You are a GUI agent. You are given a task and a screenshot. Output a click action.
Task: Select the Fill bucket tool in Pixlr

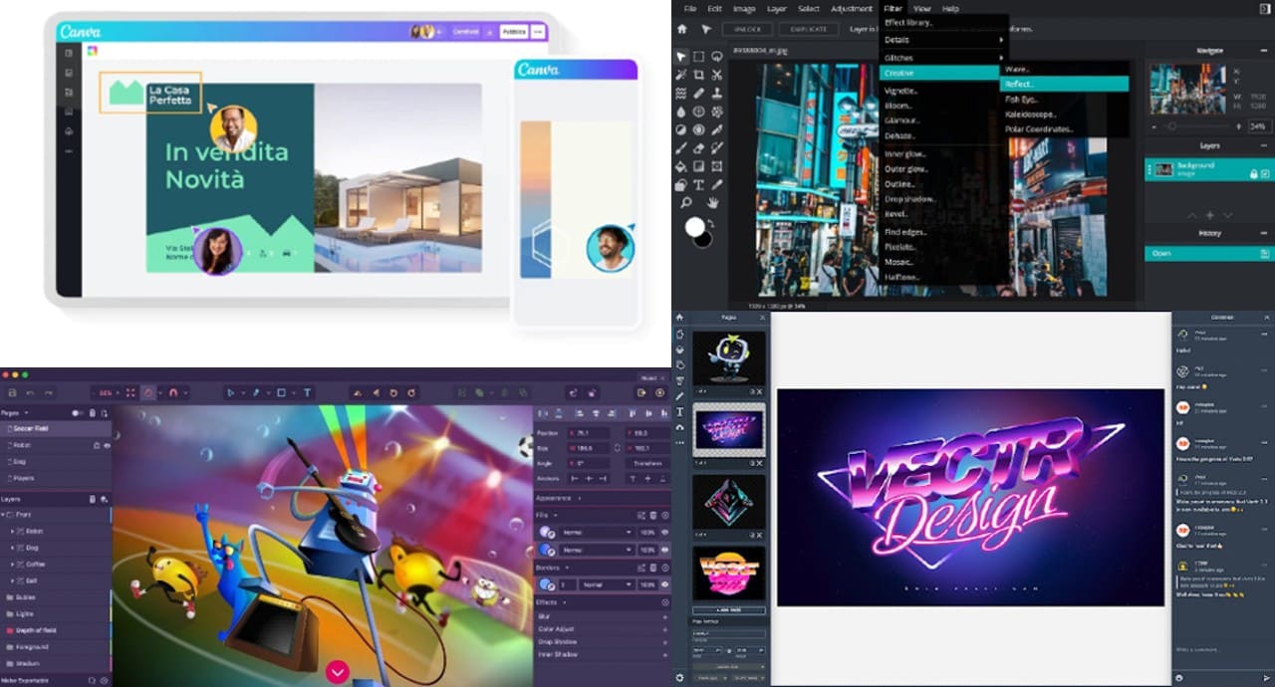click(680, 166)
